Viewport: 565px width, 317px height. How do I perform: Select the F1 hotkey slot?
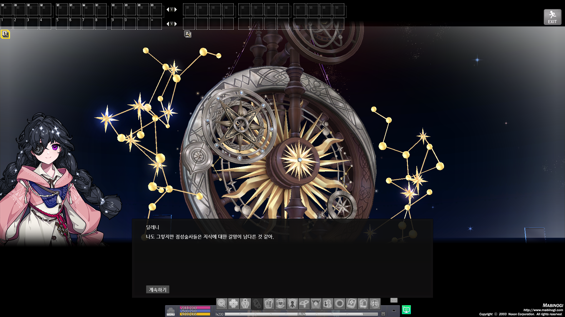point(6,9)
